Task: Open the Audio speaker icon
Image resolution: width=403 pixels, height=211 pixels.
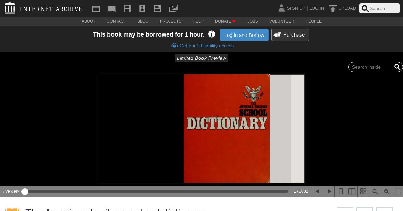Action: point(142,9)
